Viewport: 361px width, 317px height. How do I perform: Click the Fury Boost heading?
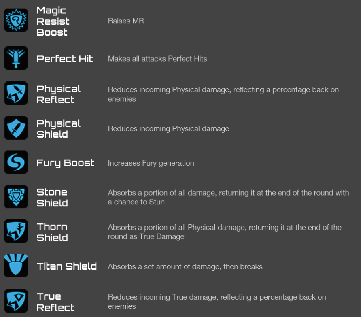[x=66, y=163]
